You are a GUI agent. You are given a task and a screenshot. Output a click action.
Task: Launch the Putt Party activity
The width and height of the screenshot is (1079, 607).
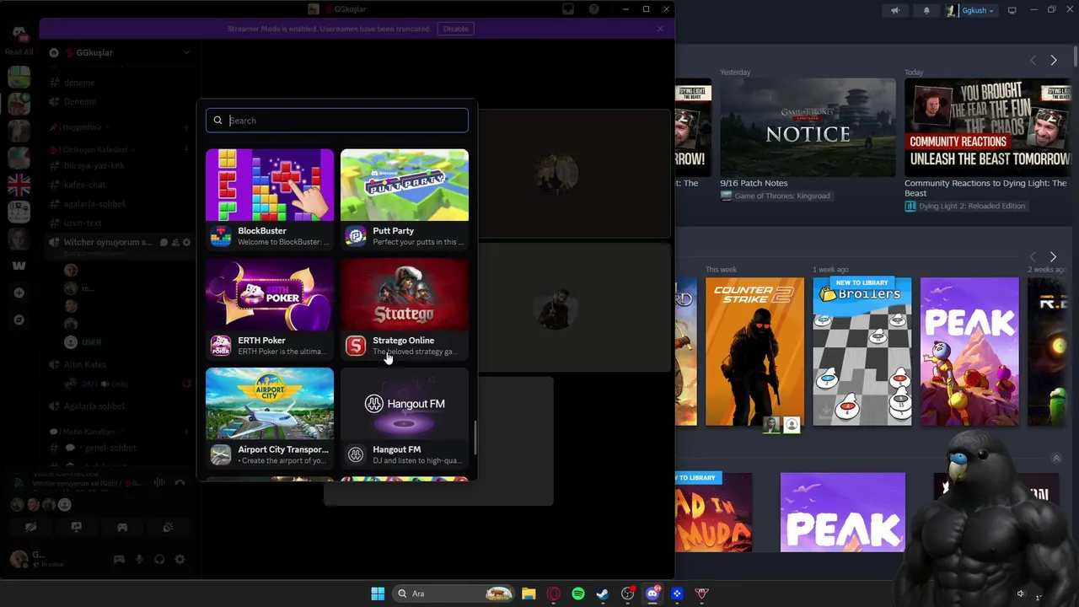click(x=405, y=200)
